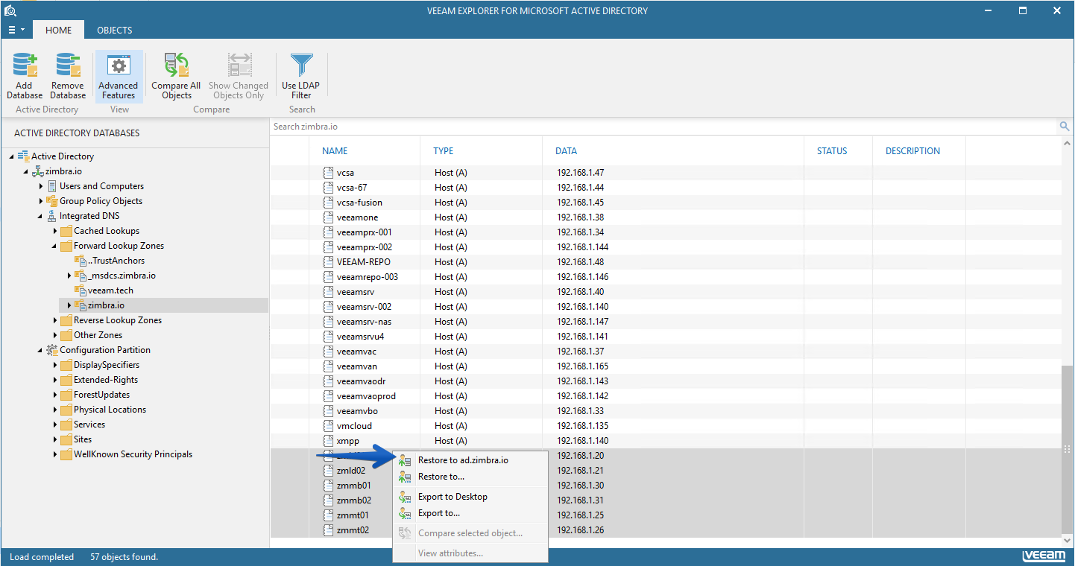Expand Reverse Lookup Zones
Viewport: 1075px width, 566px height.
pyautogui.click(x=55, y=320)
